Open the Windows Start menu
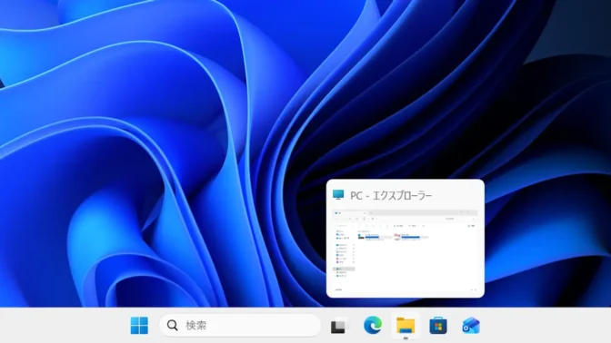The image size is (611, 343). [139, 325]
